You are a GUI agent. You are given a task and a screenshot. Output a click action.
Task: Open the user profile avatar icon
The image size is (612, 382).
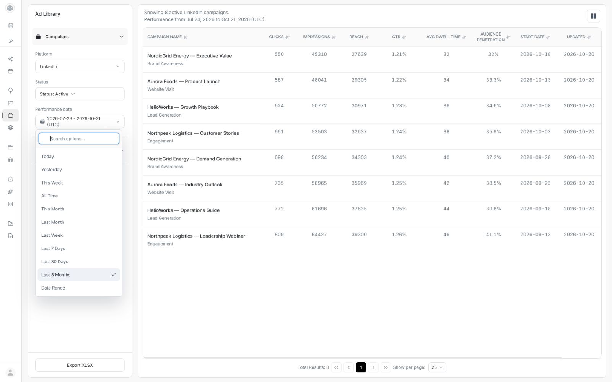tap(11, 372)
